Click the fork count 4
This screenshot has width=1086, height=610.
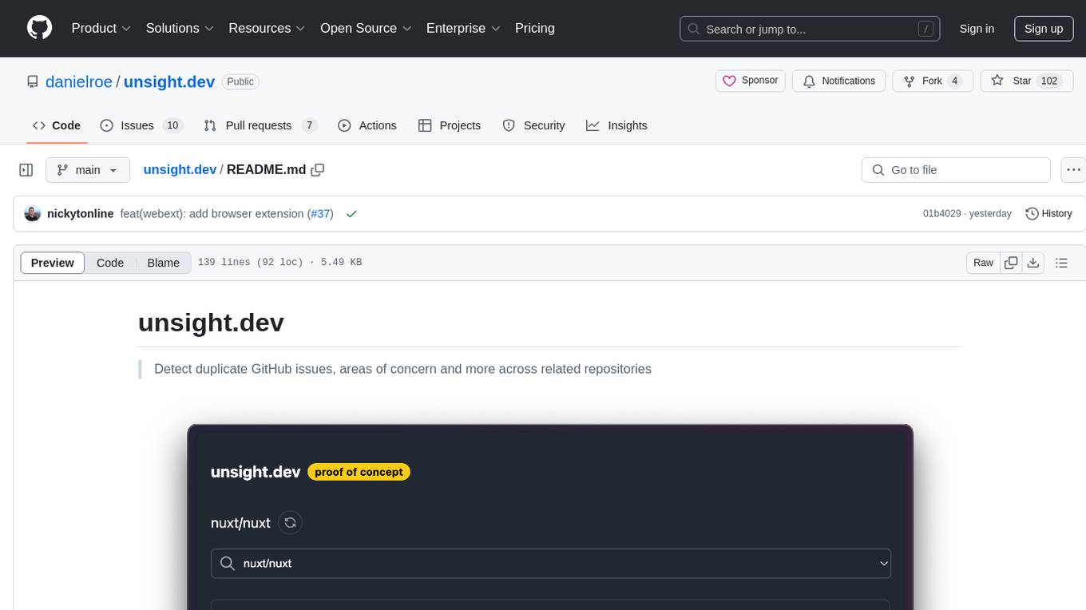pos(955,81)
